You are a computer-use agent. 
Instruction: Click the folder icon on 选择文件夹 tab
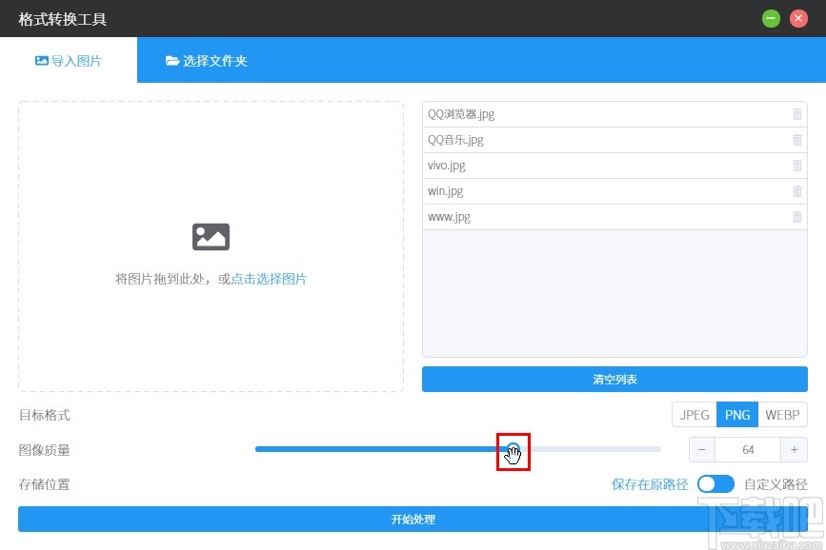174,59
